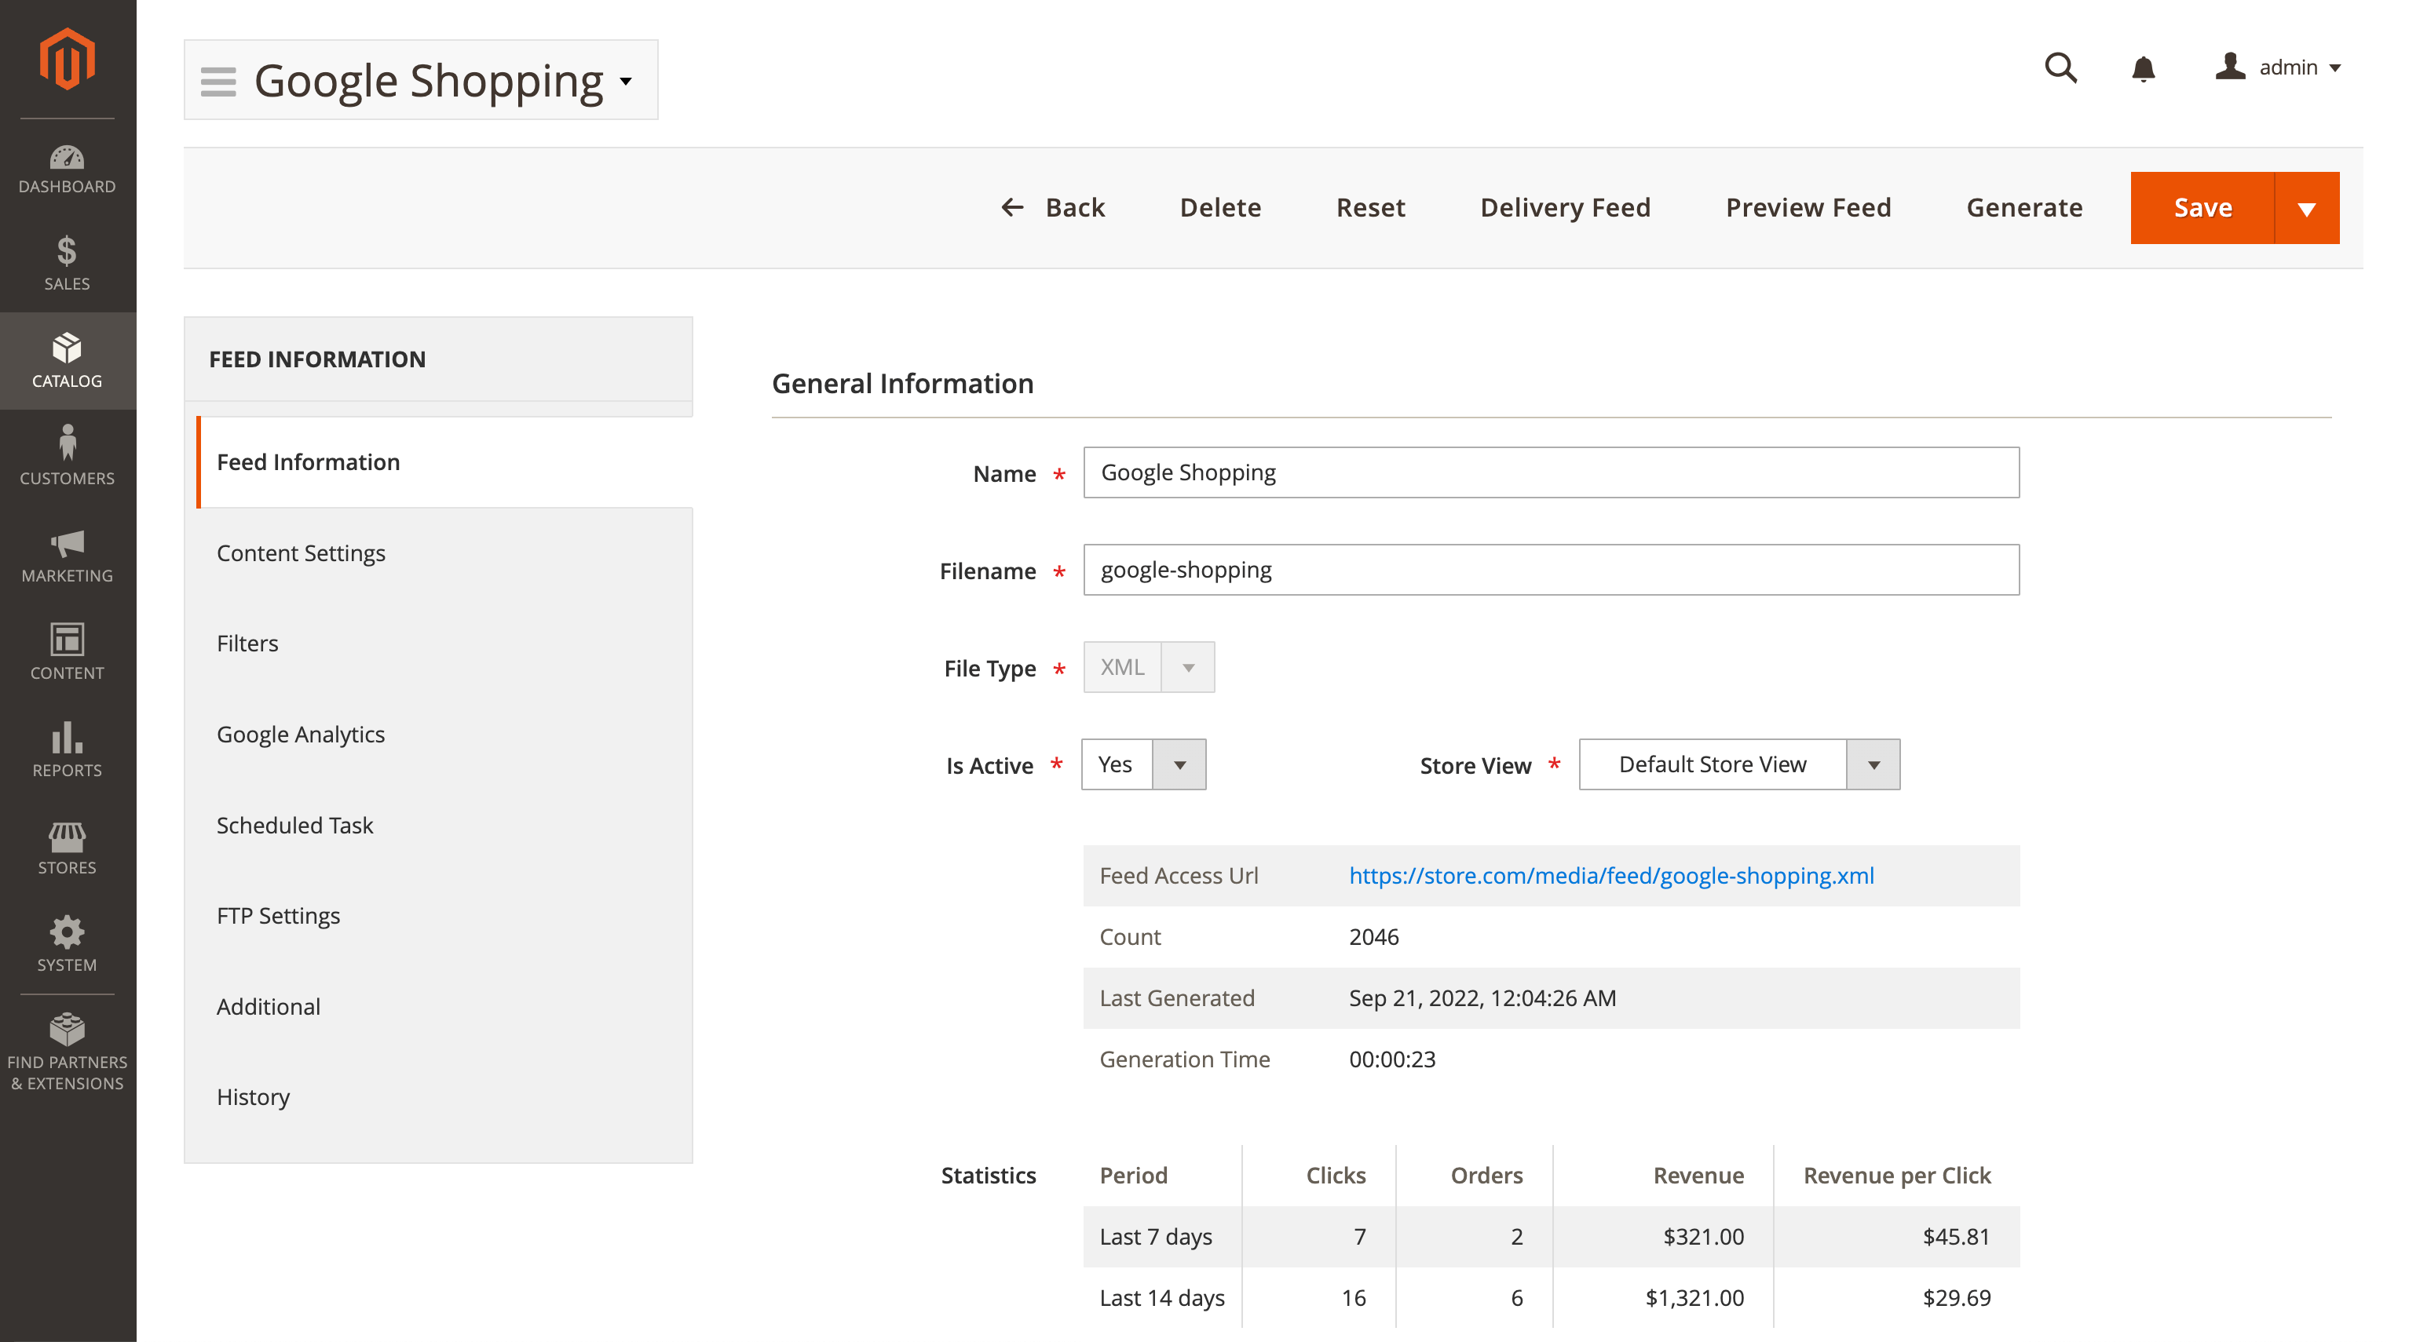
Task: Click the Last 7 days statistics row
Action: [x=1552, y=1236]
